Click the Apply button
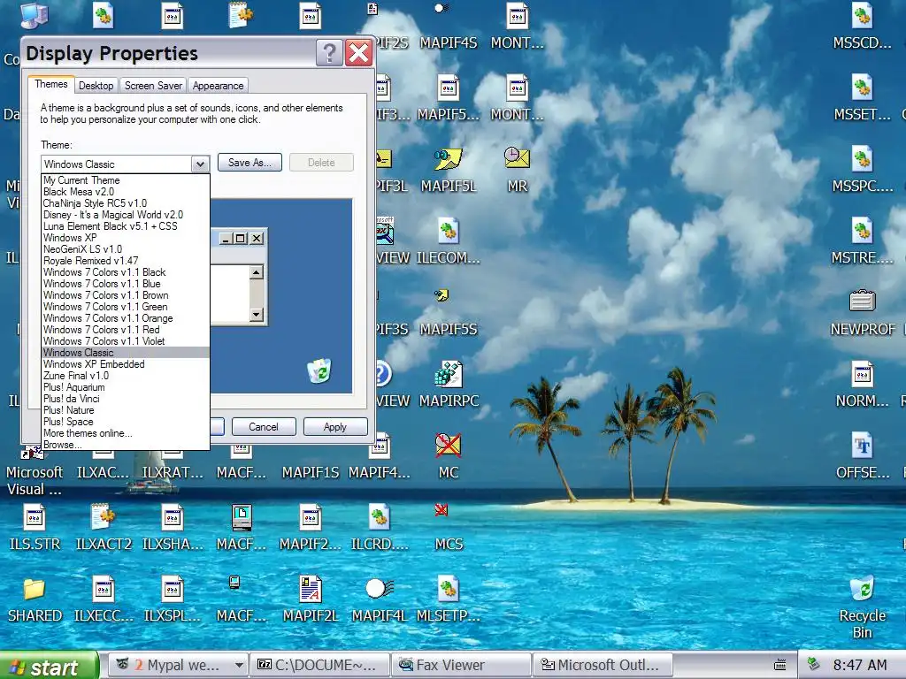Viewport: 906px width, 679px height. 335,427
